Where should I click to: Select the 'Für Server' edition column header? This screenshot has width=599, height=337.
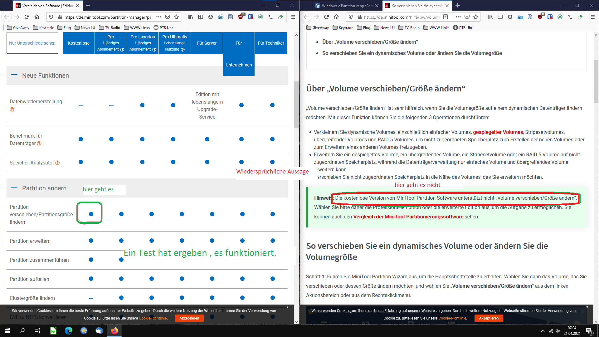[207, 43]
